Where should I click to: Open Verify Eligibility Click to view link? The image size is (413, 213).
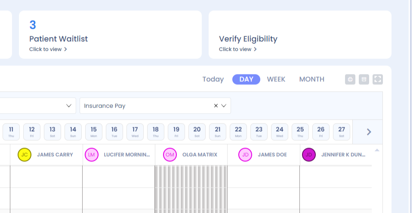click(238, 49)
